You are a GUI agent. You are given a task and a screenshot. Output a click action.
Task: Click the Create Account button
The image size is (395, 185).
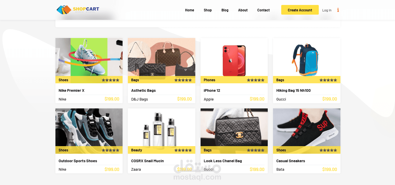click(x=300, y=10)
